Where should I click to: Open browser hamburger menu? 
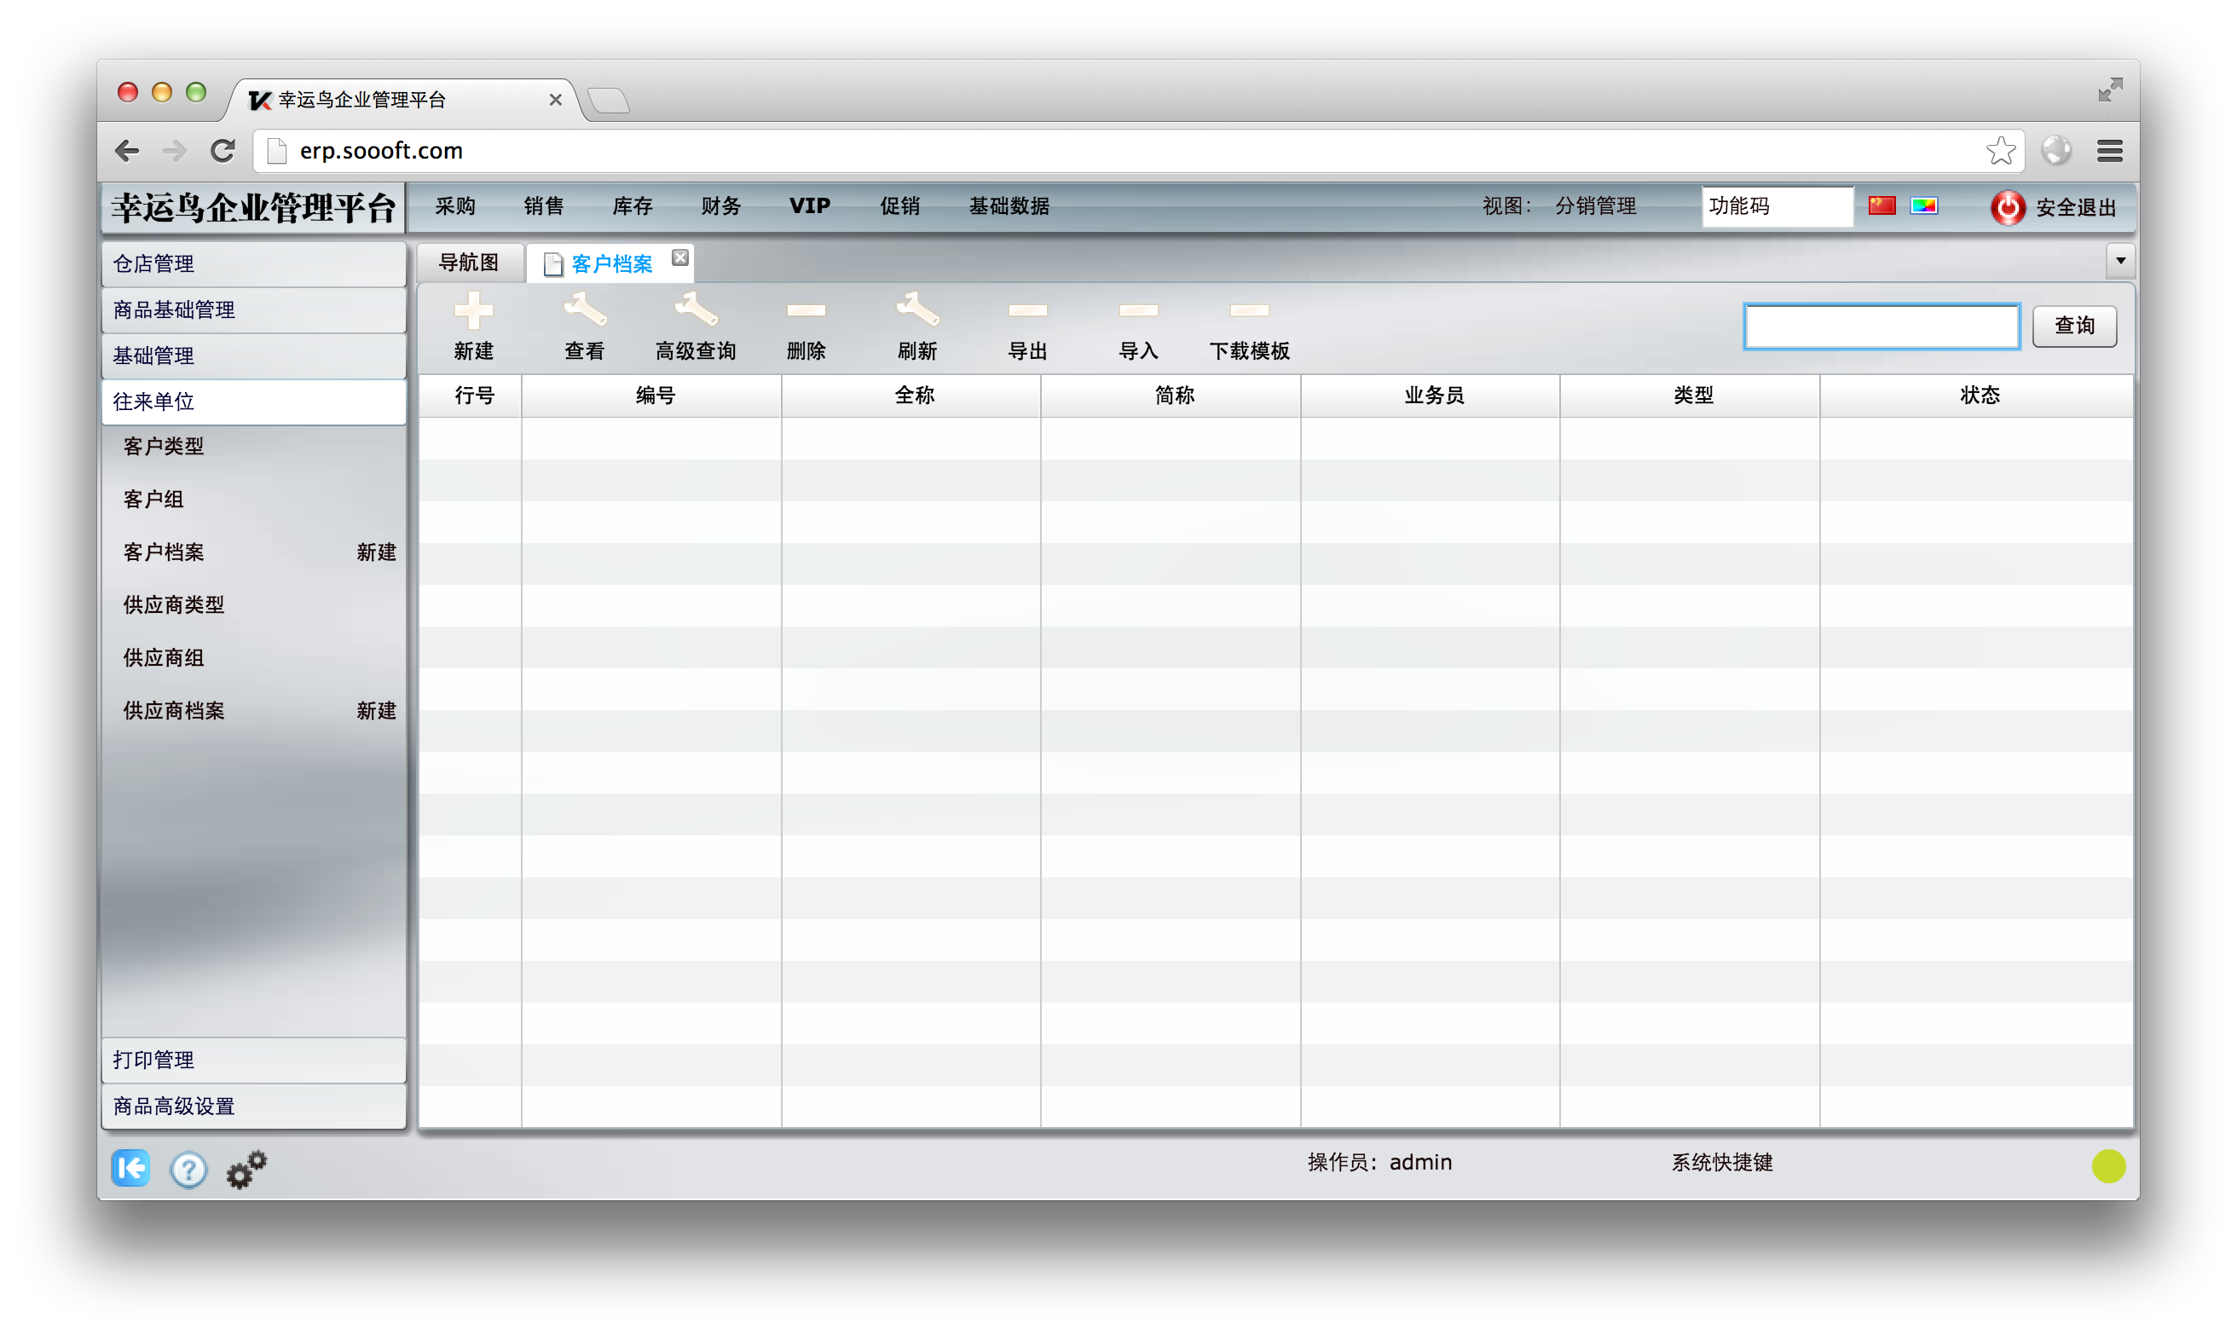coord(2108,150)
